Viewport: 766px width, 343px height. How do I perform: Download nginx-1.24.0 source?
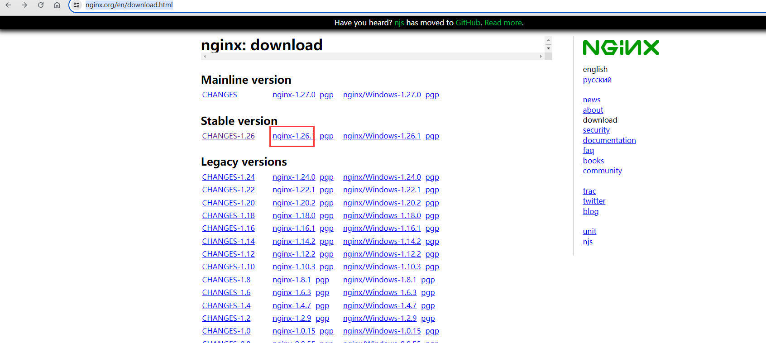294,177
